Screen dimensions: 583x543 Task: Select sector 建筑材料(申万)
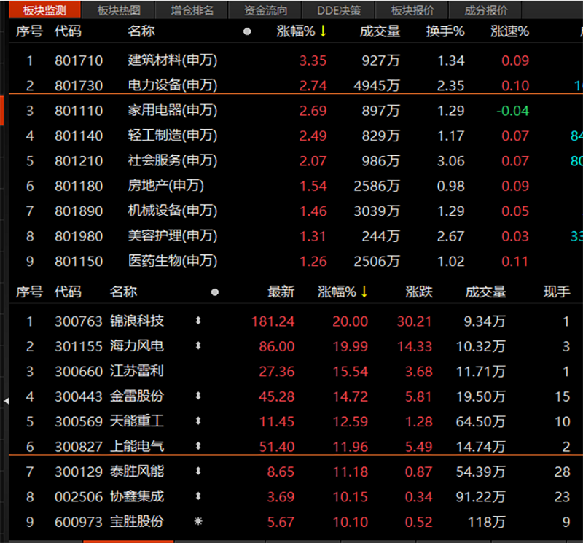(173, 60)
